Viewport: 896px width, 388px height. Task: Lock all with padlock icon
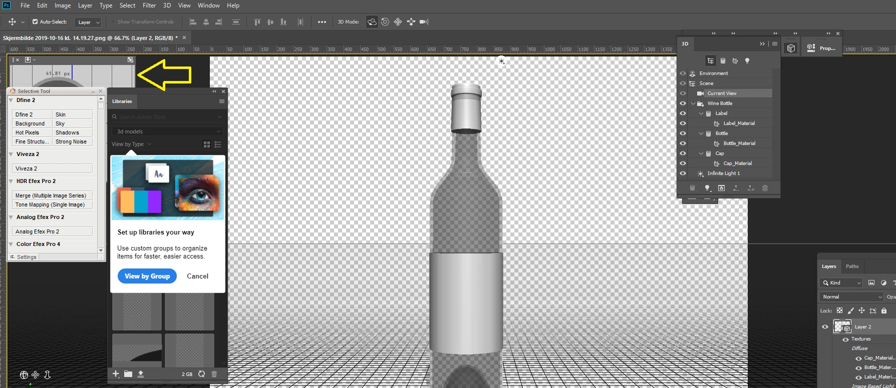tap(884, 310)
